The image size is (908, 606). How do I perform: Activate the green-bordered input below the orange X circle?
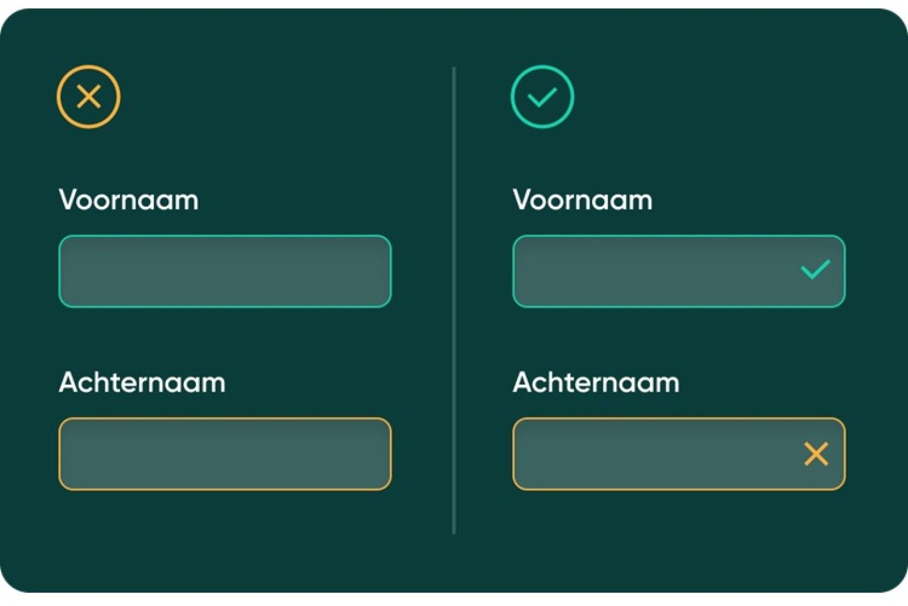click(224, 271)
